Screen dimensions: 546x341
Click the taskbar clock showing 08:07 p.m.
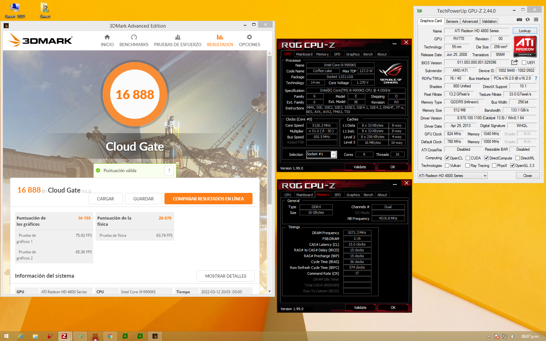[530, 336]
